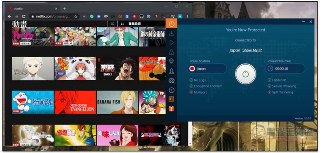Open the Slam Dunk thumbnail
Viewport: 320px width, 153px height.
[x=152, y=68]
